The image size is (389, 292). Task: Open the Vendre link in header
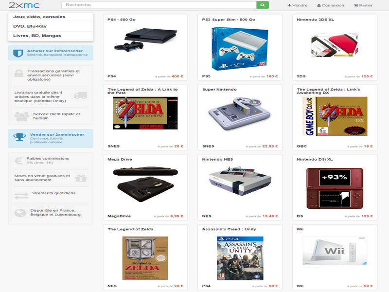(297, 5)
